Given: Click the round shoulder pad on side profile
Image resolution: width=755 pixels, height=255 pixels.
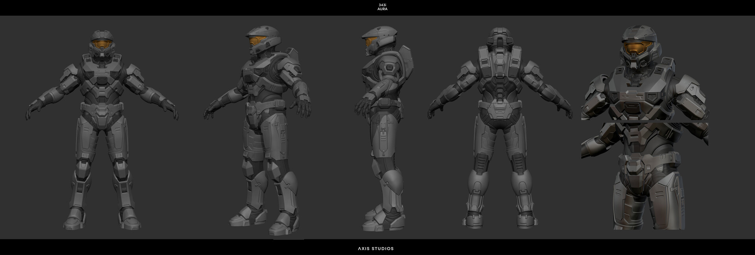Looking at the screenshot, I should pos(389,68).
